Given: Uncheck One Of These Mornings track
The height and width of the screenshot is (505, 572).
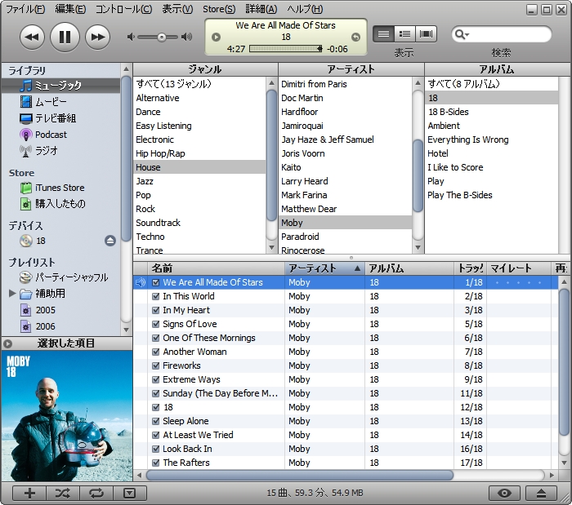Looking at the screenshot, I should pyautogui.click(x=156, y=338).
